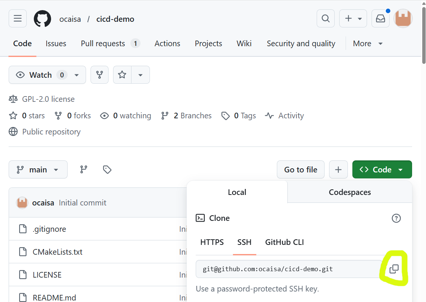The width and height of the screenshot is (426, 302).
Task: Select the SSH clone option
Action: point(244,242)
